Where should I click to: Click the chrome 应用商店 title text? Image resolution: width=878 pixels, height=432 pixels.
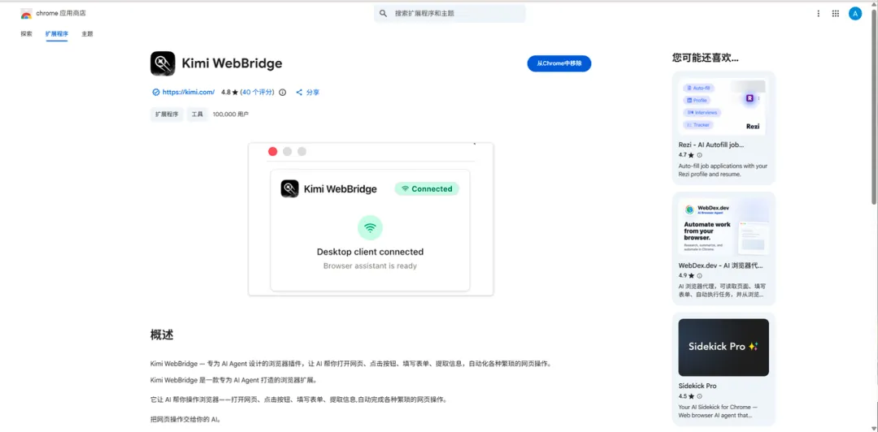[61, 13]
